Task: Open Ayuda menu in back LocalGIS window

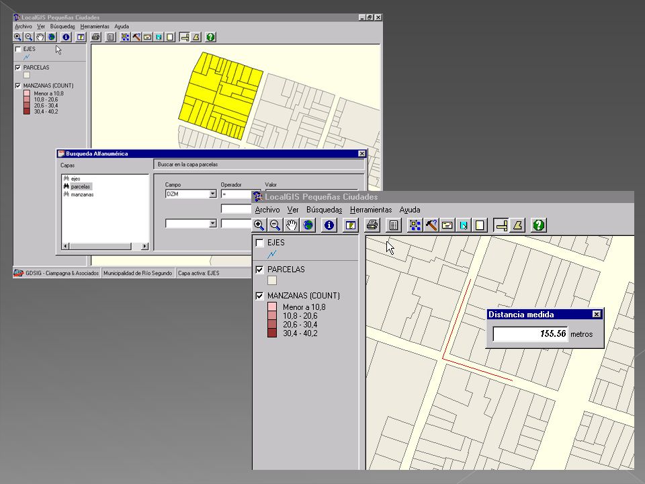Action: pos(122,26)
